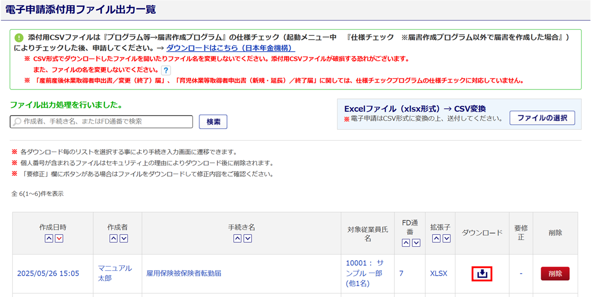The image size is (591, 297).
Task: Sort FD通番 column descending
Action: pos(416,243)
